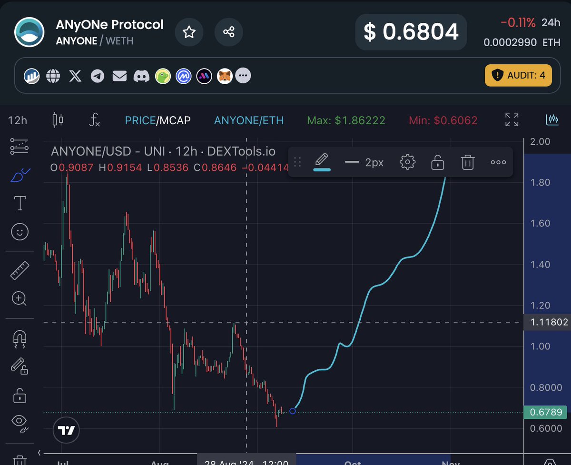Enter fullscreen chart mode
The image size is (571, 465).
tap(512, 120)
